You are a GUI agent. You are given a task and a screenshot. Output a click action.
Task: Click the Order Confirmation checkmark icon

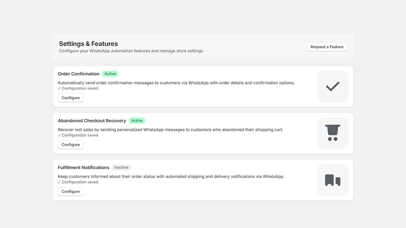[x=333, y=86]
